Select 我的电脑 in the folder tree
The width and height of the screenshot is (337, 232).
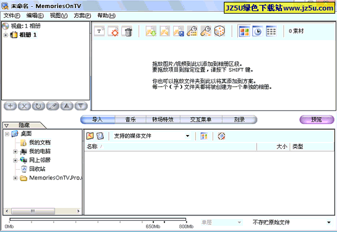[40, 151]
